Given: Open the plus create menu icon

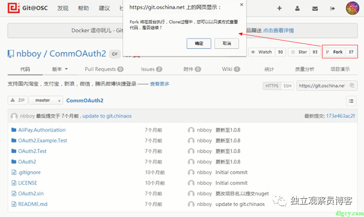Looking at the screenshot, I should click(x=280, y=8).
